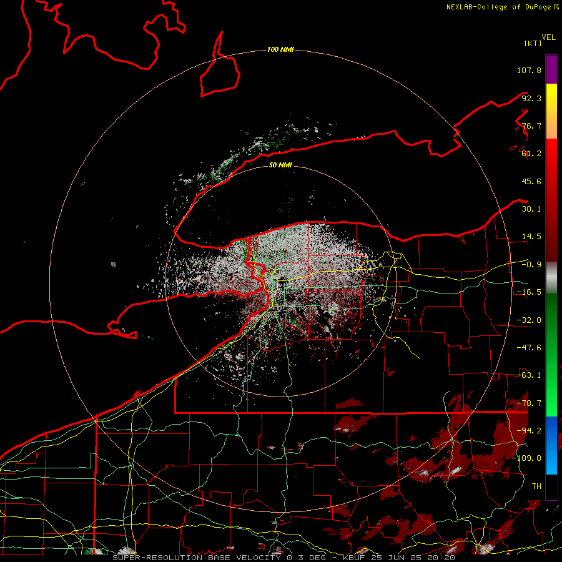Click the -32.0 scale label
This screenshot has height=562, width=562.
(529, 320)
